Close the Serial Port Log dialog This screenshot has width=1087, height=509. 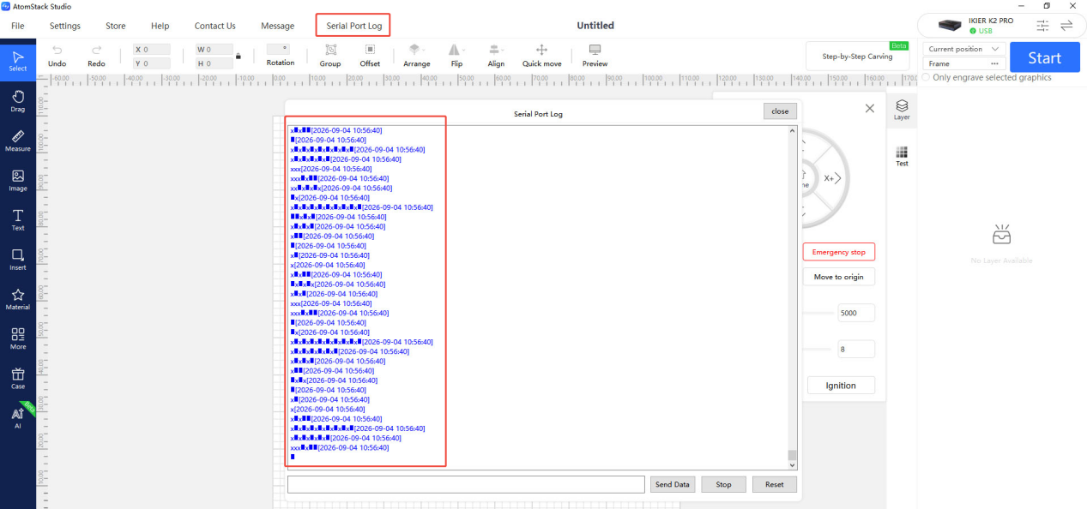click(x=780, y=111)
